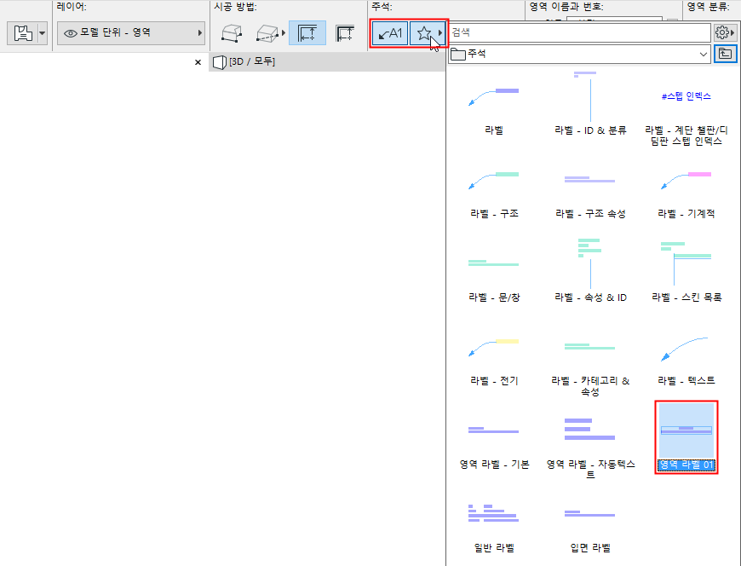The width and height of the screenshot is (741, 566).
Task: Select the 라벨 - 구조 속성 favorite
Action: tap(590, 192)
